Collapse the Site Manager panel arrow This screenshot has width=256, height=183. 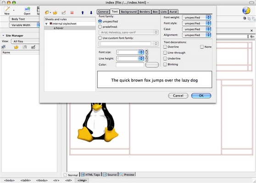(x=3, y=36)
